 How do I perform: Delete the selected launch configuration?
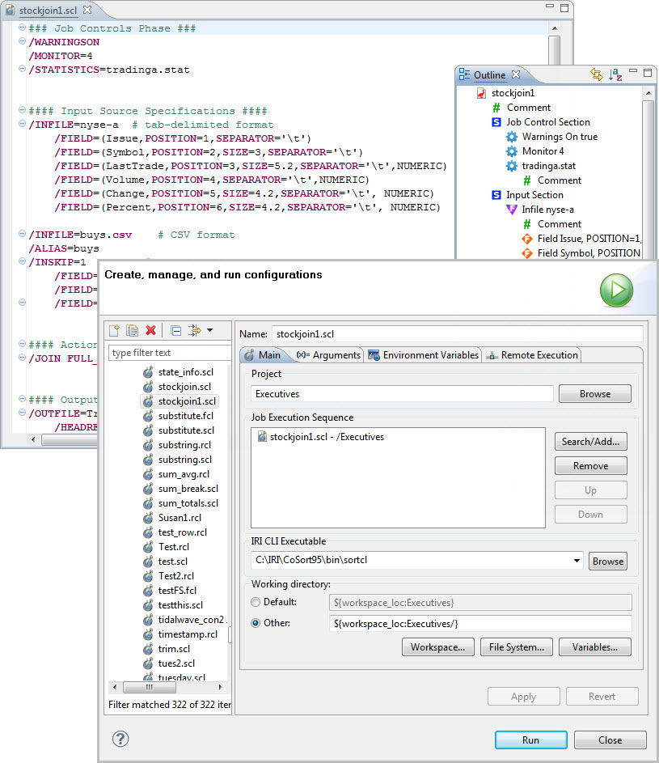point(150,330)
